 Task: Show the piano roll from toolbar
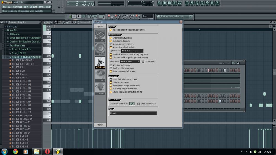click(x=169, y=3)
